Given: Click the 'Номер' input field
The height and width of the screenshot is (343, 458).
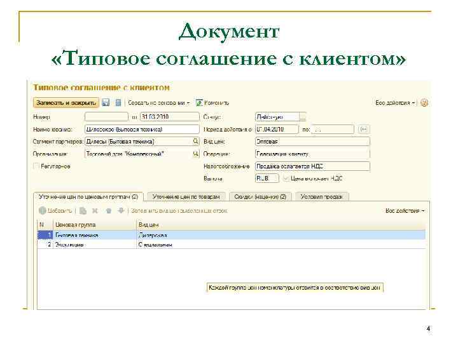Looking at the screenshot, I should [106, 117].
